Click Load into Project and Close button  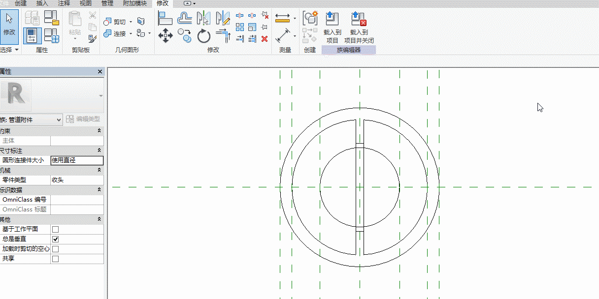359,28
